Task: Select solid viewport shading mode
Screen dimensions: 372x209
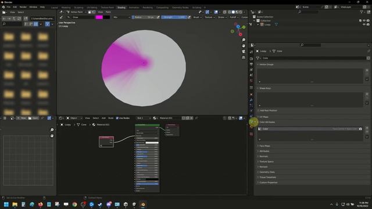Action: (233, 12)
